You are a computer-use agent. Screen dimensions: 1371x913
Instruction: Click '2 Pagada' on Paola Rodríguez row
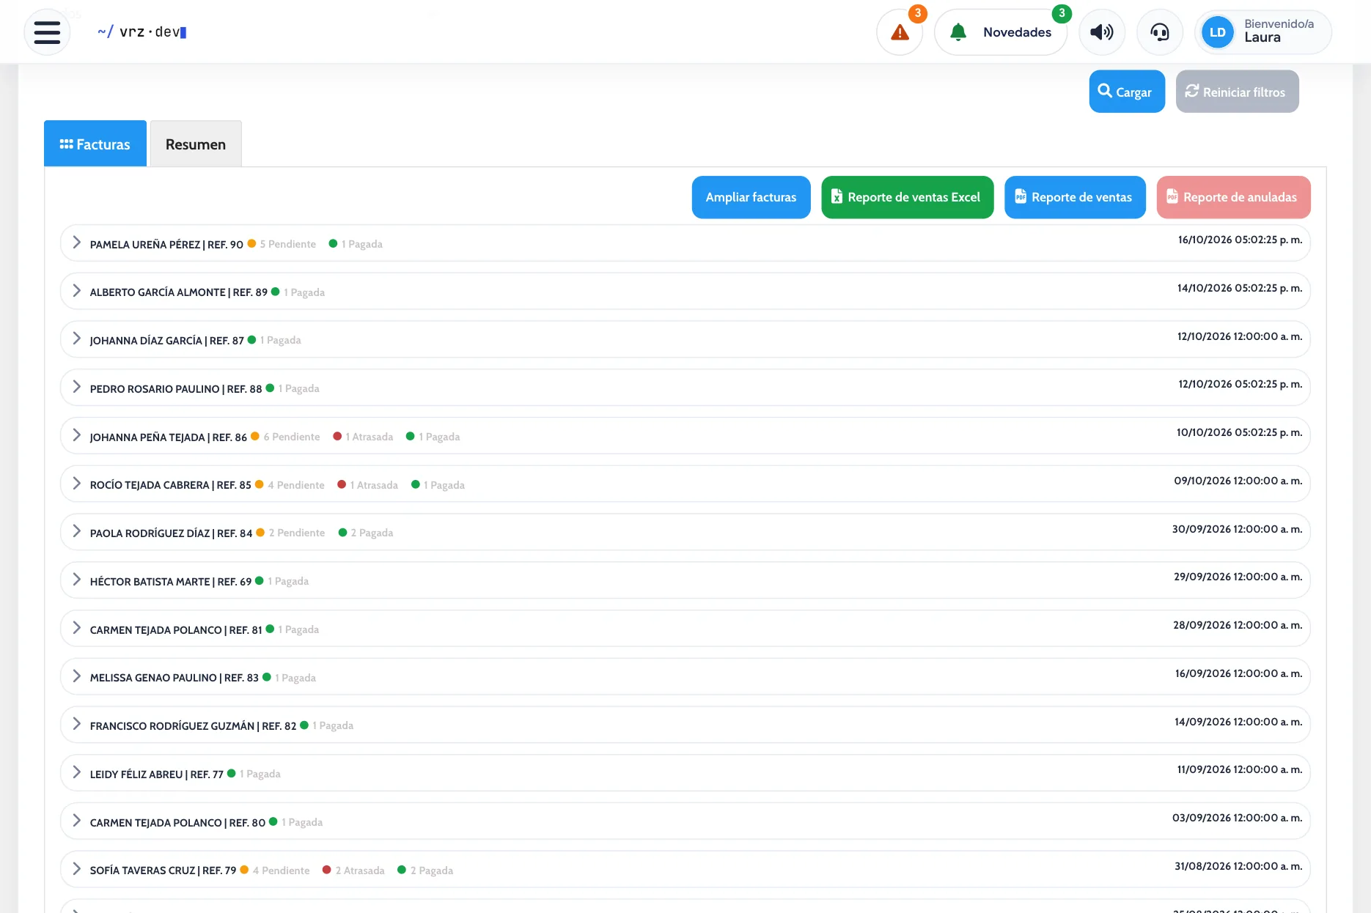tap(372, 533)
